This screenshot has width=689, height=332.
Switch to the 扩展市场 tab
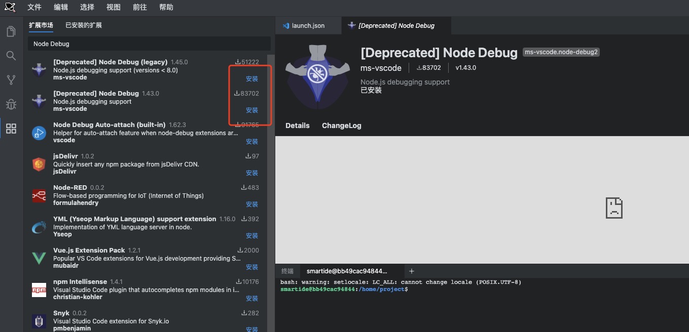(41, 25)
